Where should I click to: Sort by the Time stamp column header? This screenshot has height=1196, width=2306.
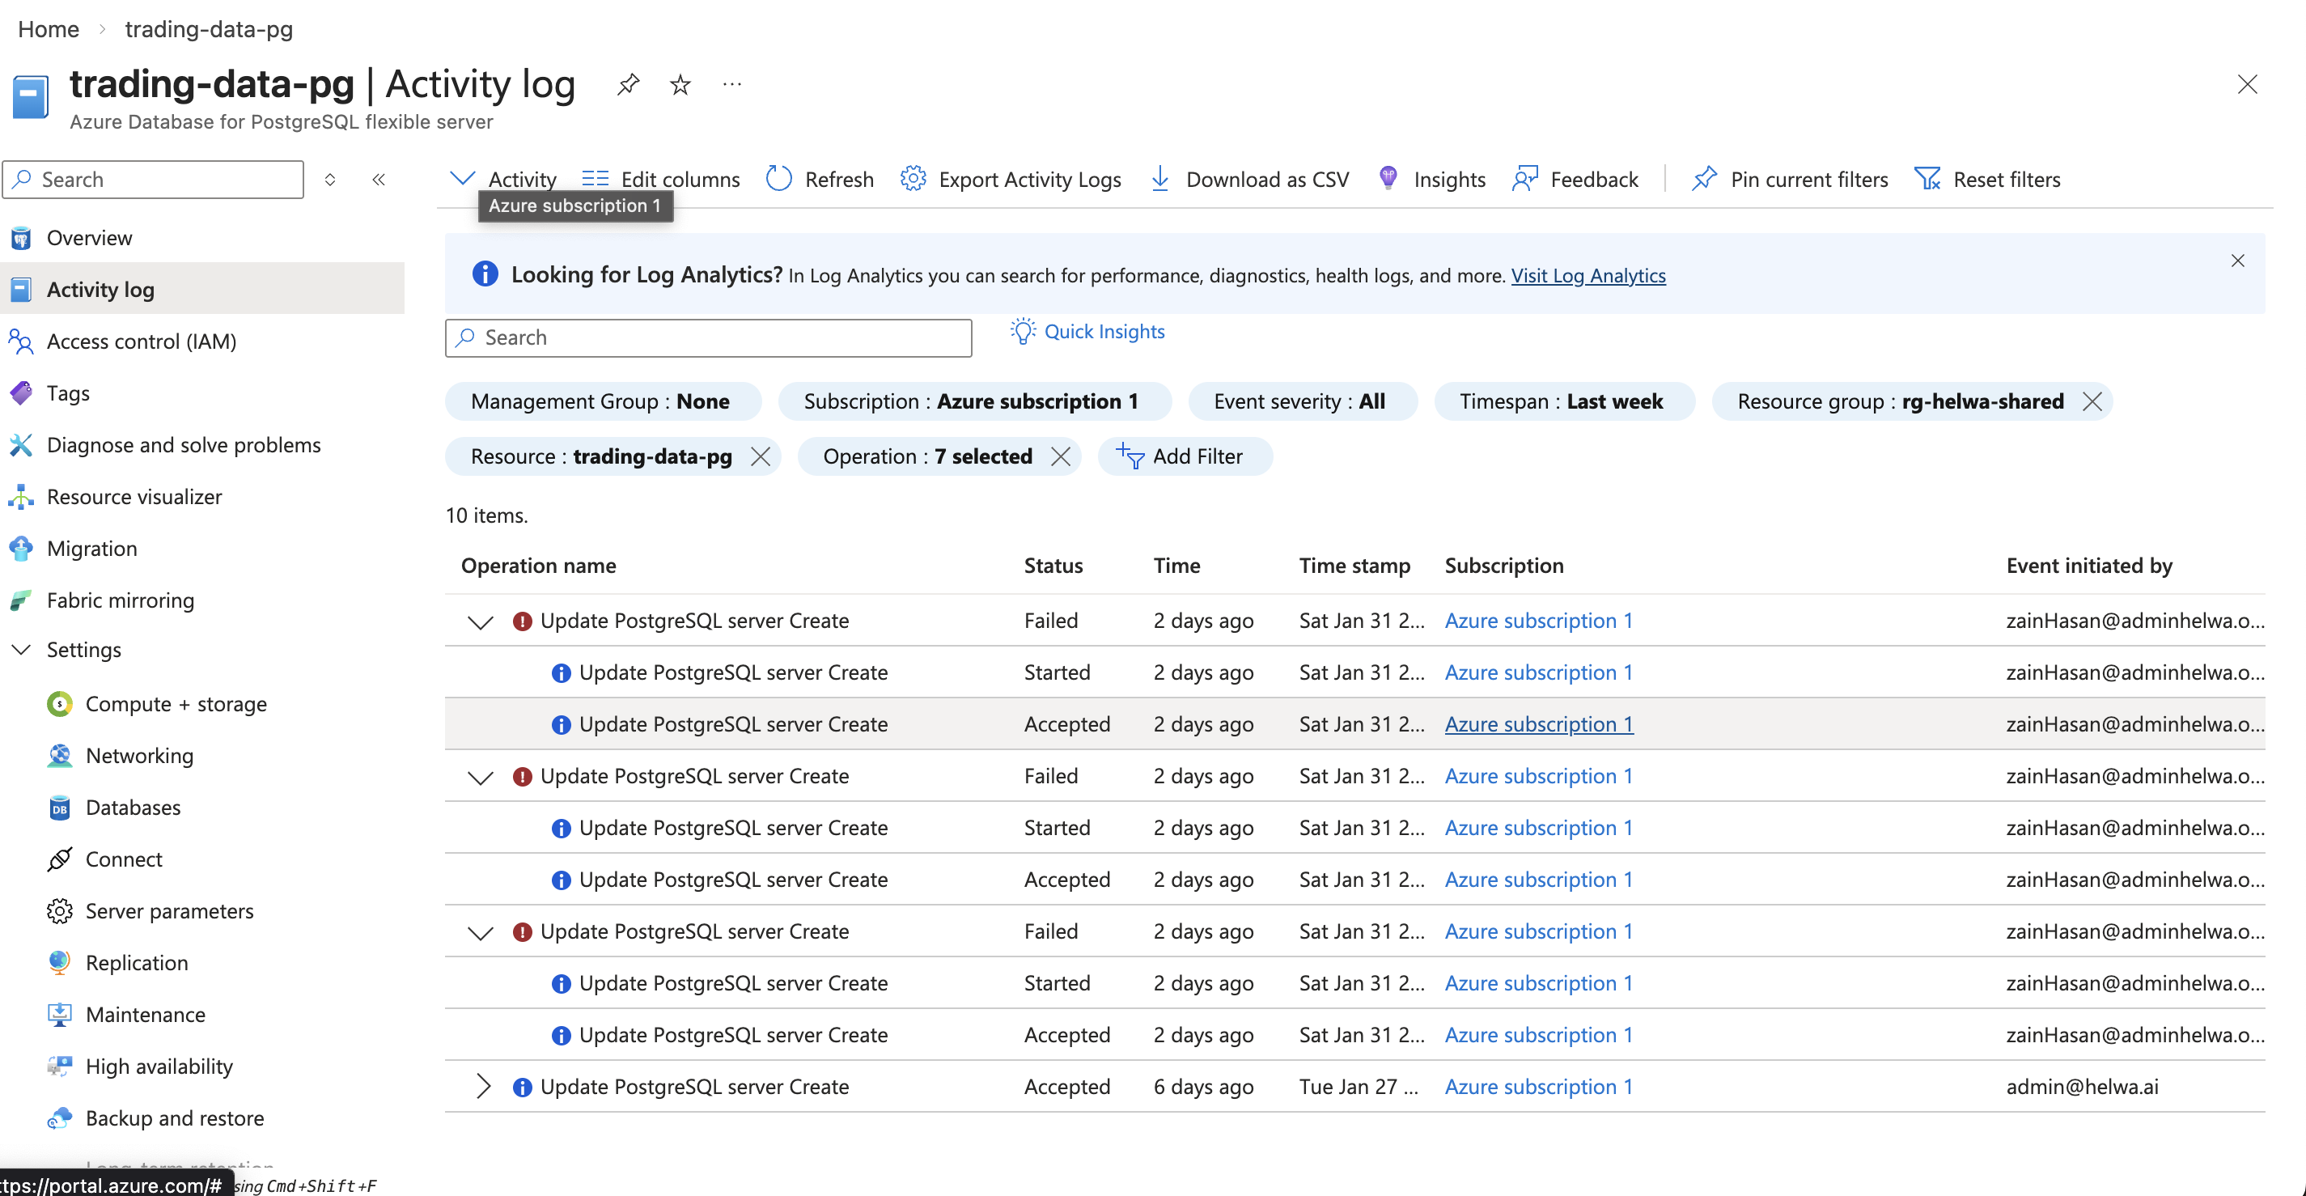1354,566
